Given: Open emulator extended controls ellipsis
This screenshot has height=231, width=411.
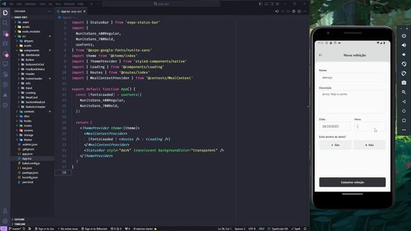Looking at the screenshot, I should point(404,130).
